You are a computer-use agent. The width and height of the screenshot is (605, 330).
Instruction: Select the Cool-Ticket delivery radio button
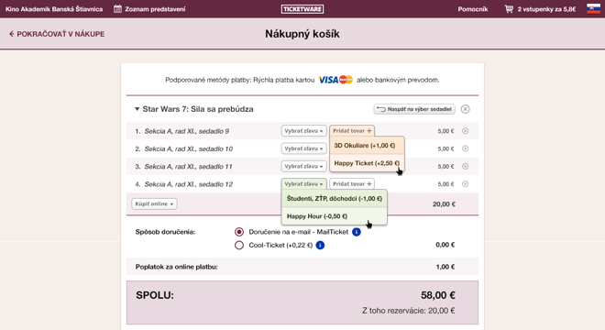tap(239, 245)
